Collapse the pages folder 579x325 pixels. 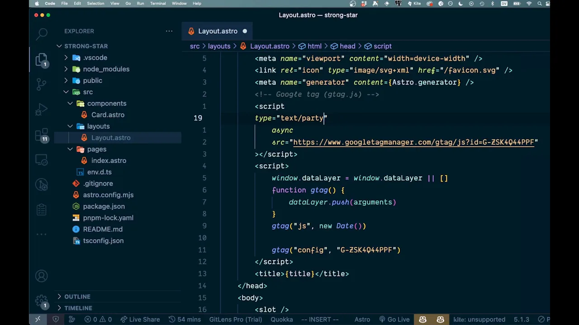[x=97, y=149]
